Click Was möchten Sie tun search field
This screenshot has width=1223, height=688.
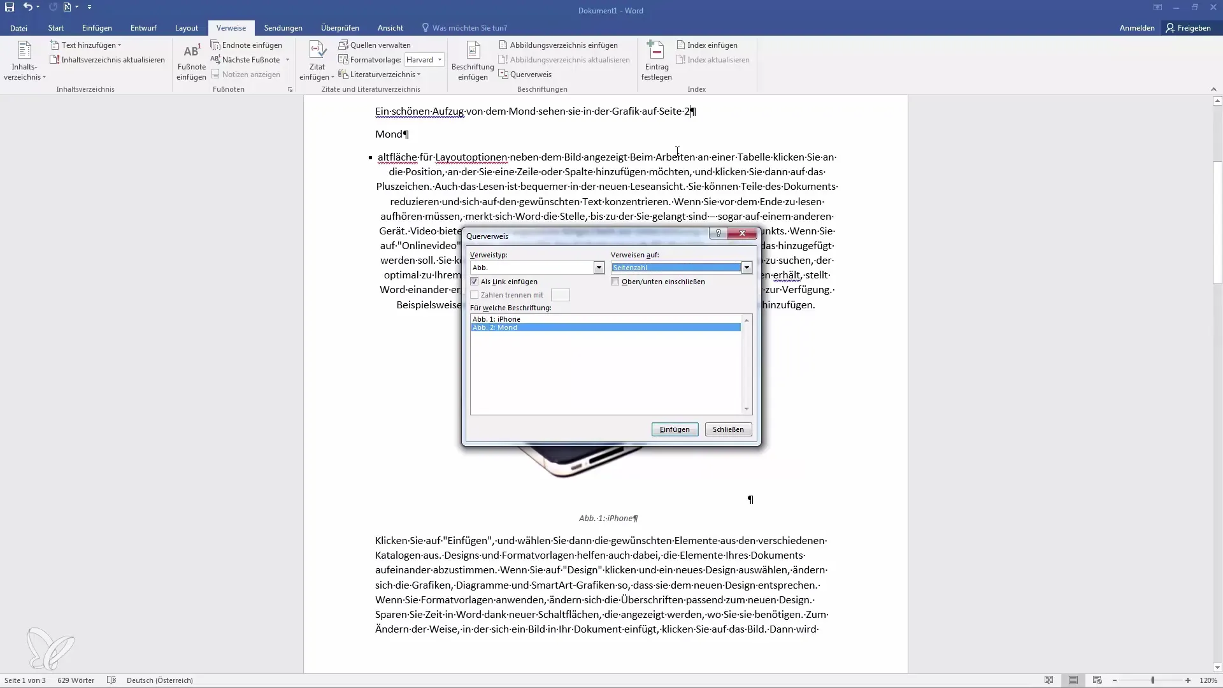coord(469,28)
